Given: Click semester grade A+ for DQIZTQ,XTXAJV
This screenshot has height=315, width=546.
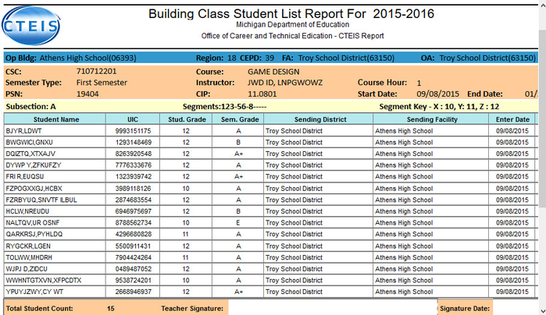Looking at the screenshot, I should coord(238,154).
